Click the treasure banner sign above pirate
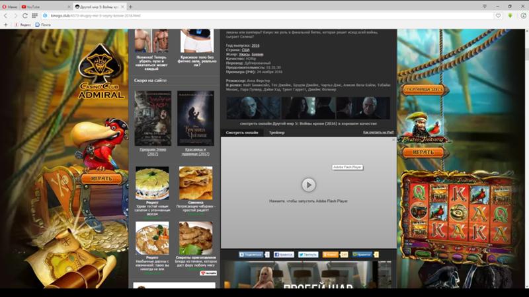529x297 pixels. (424, 90)
